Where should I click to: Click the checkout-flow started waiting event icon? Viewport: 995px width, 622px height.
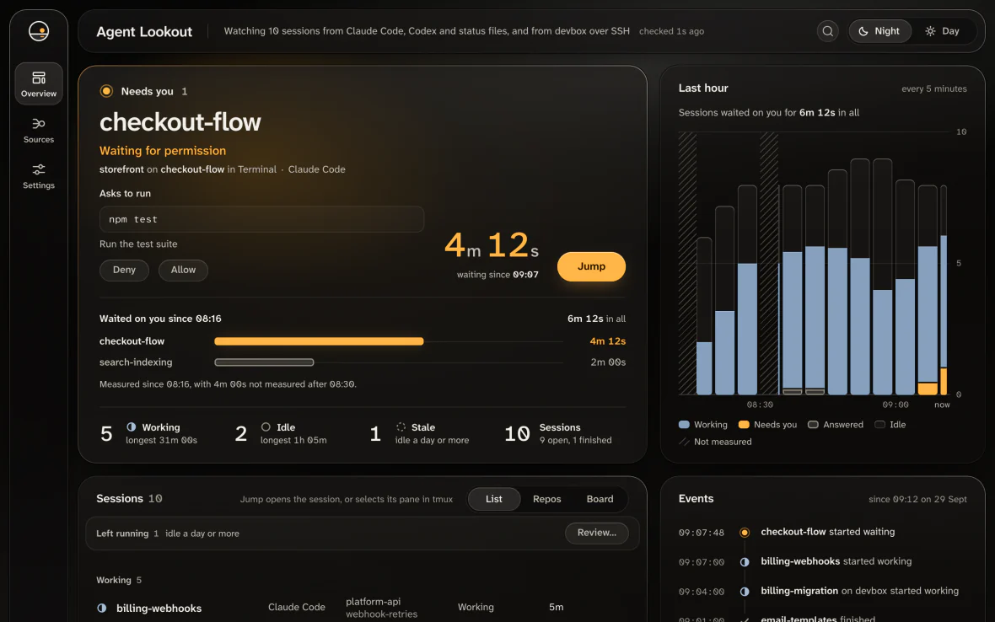pyautogui.click(x=745, y=533)
